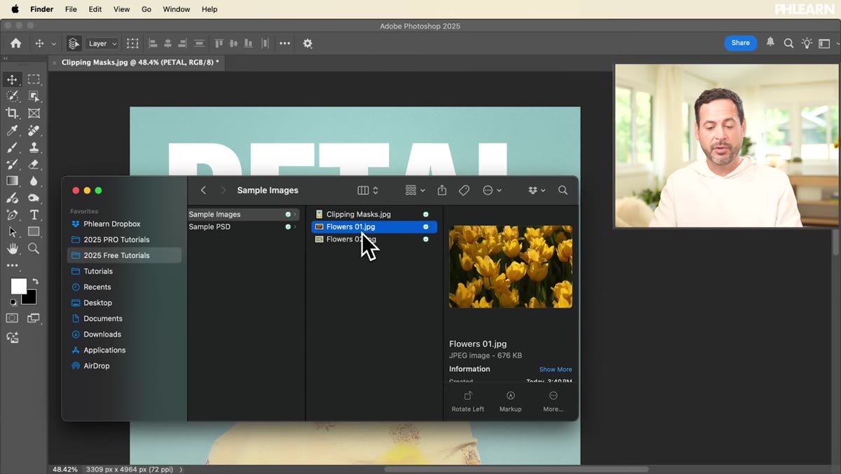
Task: Swap foreground and background colors
Action: click(x=35, y=281)
